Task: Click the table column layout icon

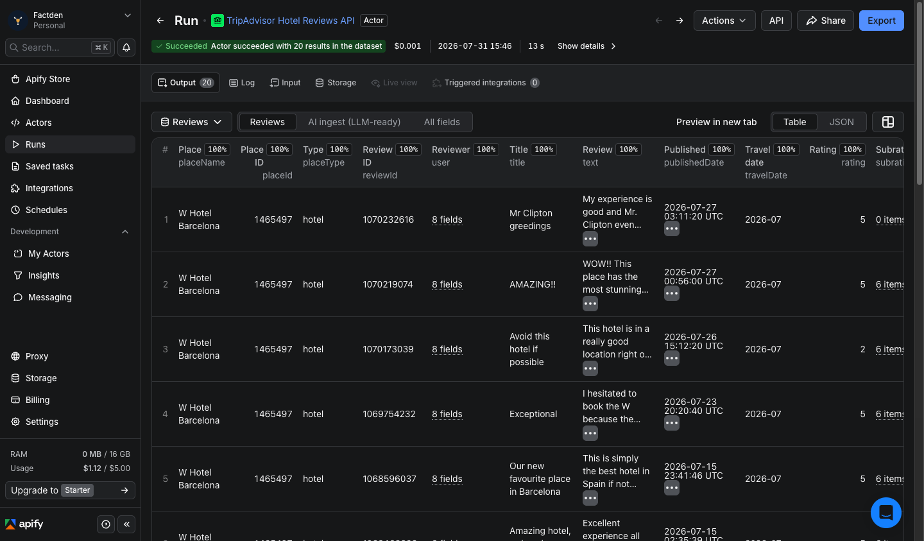Action: [888, 122]
